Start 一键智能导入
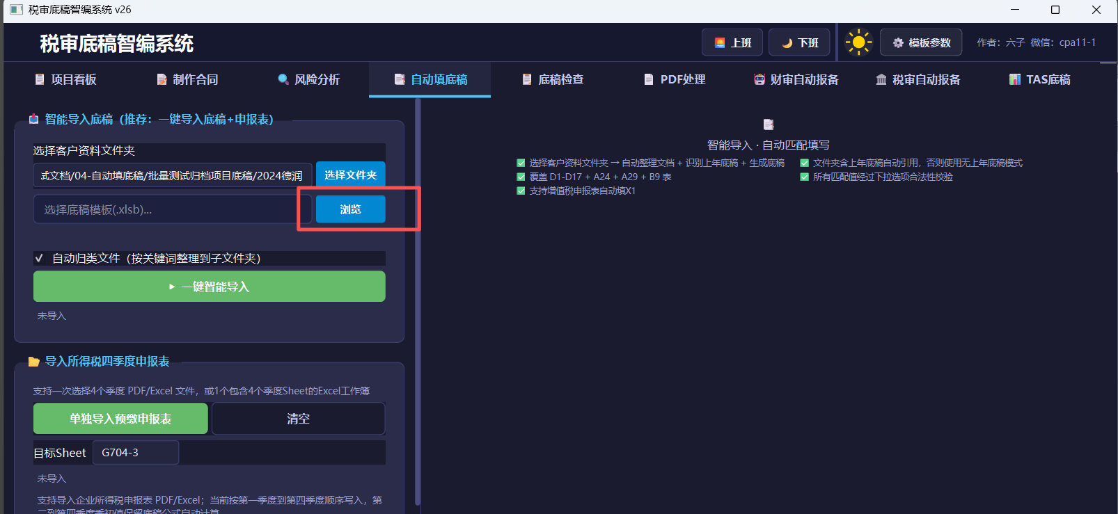This screenshot has height=514, width=1118. point(209,287)
